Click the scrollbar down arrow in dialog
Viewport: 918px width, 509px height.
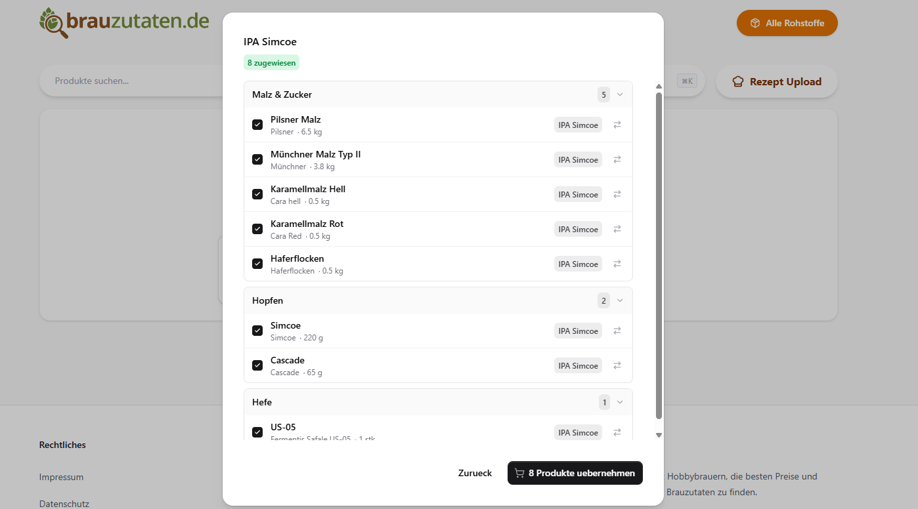pos(659,435)
